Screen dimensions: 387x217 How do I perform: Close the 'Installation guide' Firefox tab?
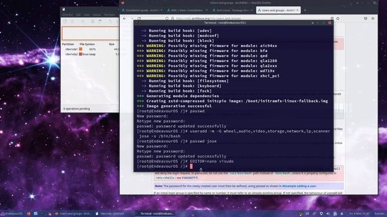pyautogui.click(x=161, y=10)
